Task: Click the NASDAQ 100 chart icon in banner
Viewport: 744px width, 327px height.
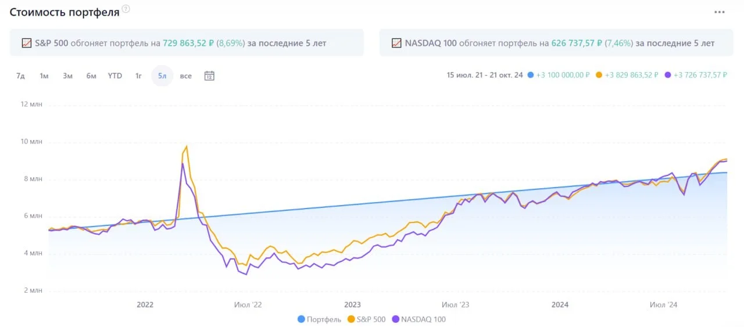Action: (x=396, y=43)
